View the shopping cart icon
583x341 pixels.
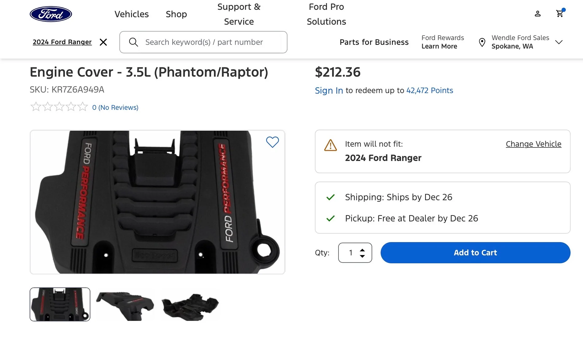click(x=560, y=14)
